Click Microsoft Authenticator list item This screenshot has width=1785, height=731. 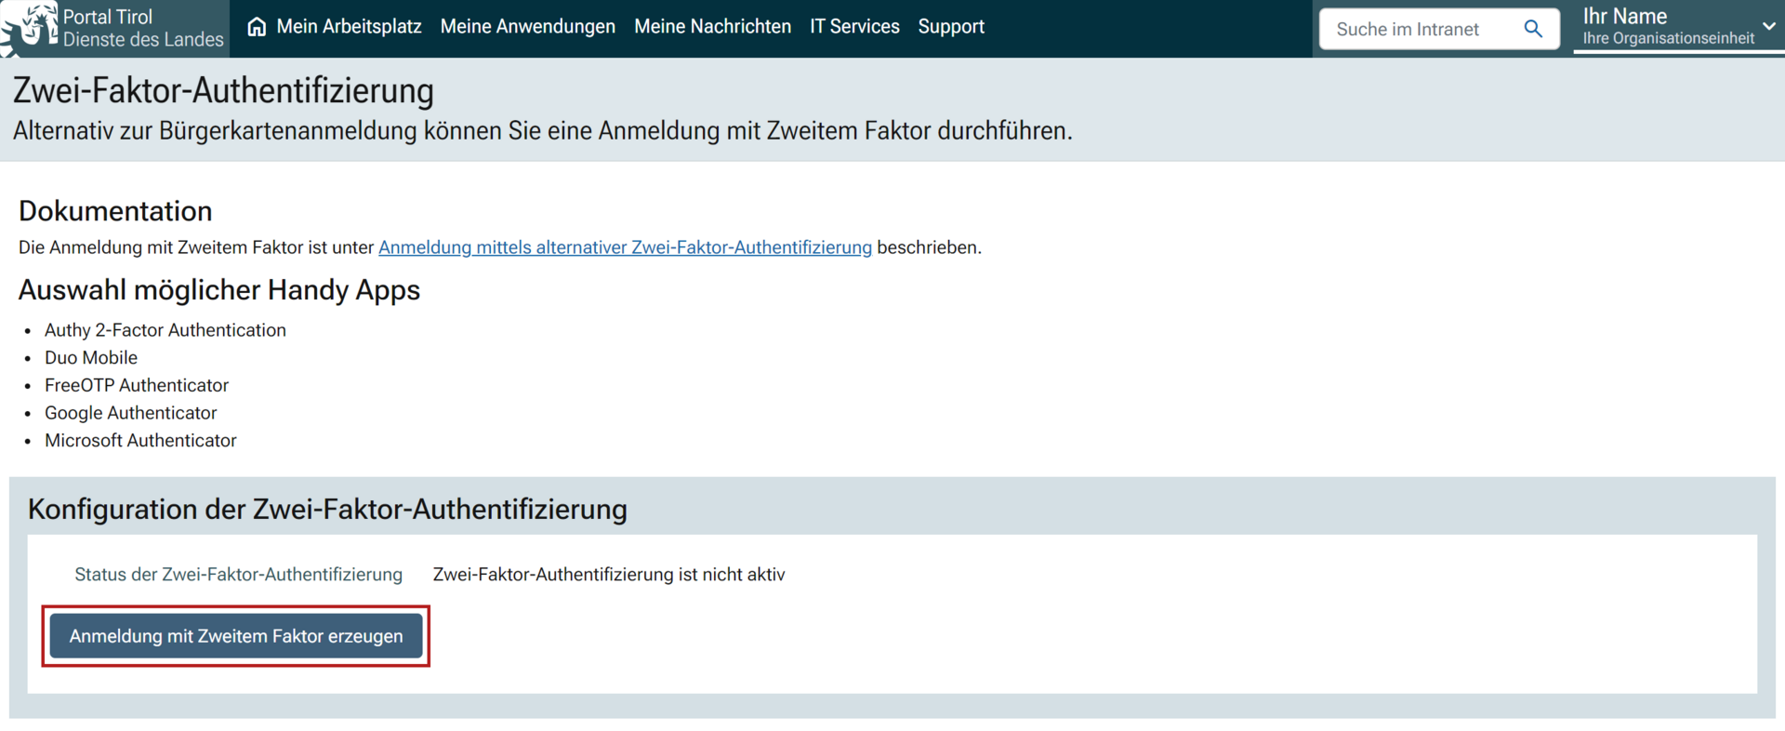(x=140, y=441)
